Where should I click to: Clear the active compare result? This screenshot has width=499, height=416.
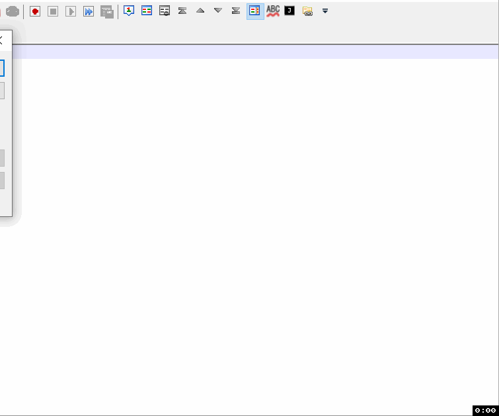[165, 11]
